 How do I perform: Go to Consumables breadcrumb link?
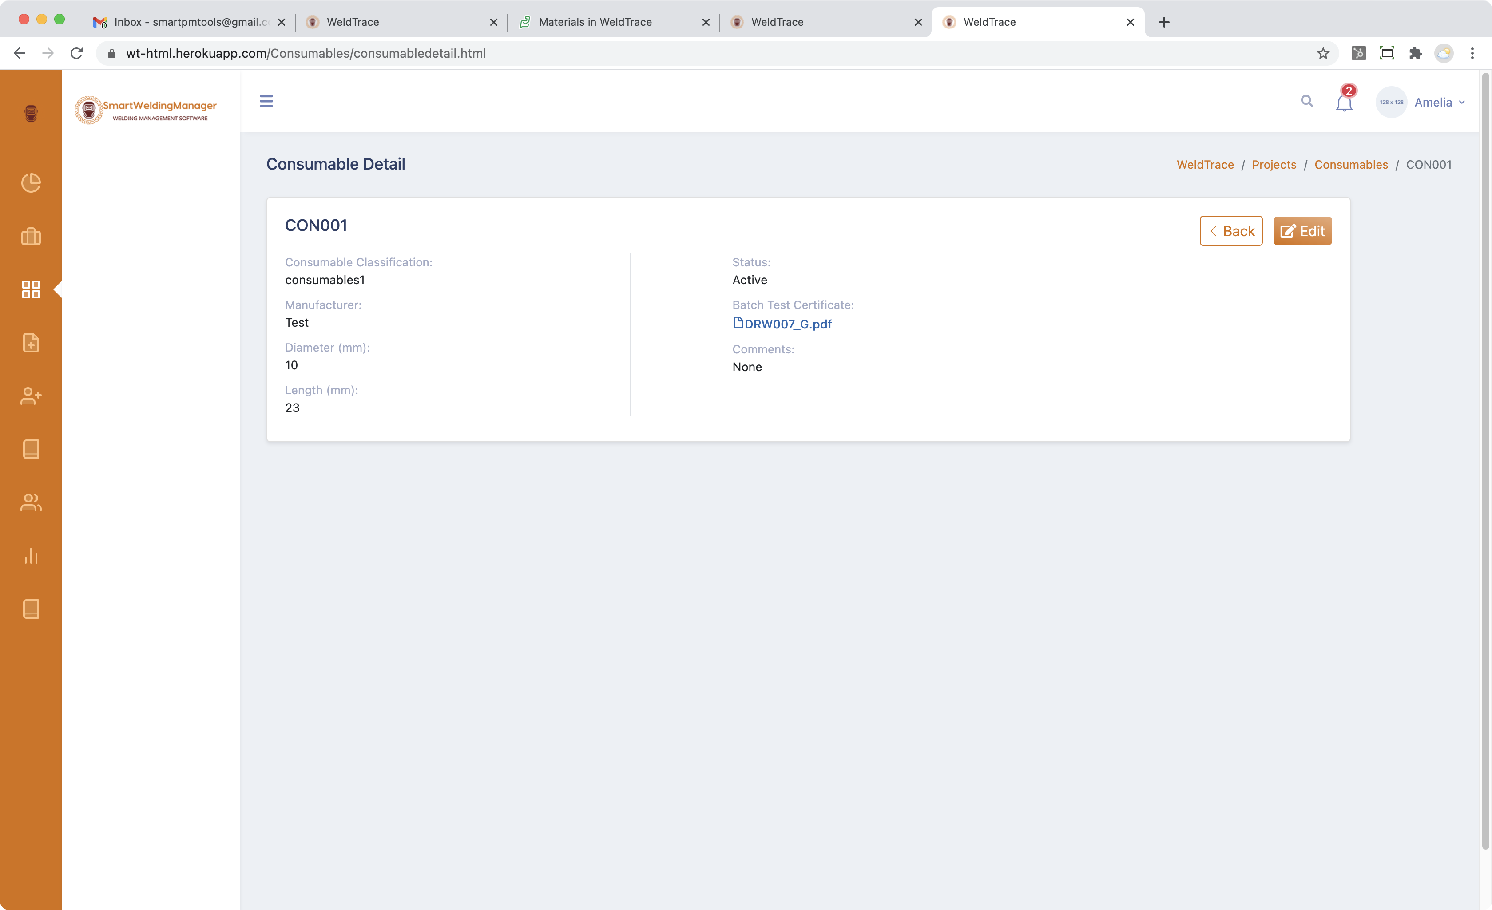[x=1351, y=165]
